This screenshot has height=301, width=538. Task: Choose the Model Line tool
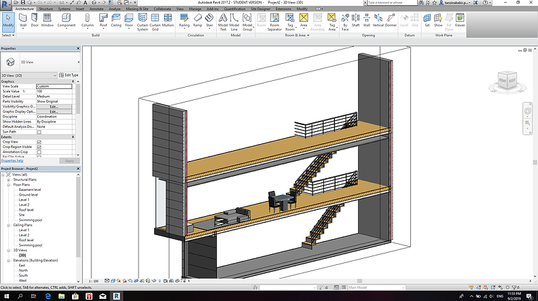pos(234,22)
